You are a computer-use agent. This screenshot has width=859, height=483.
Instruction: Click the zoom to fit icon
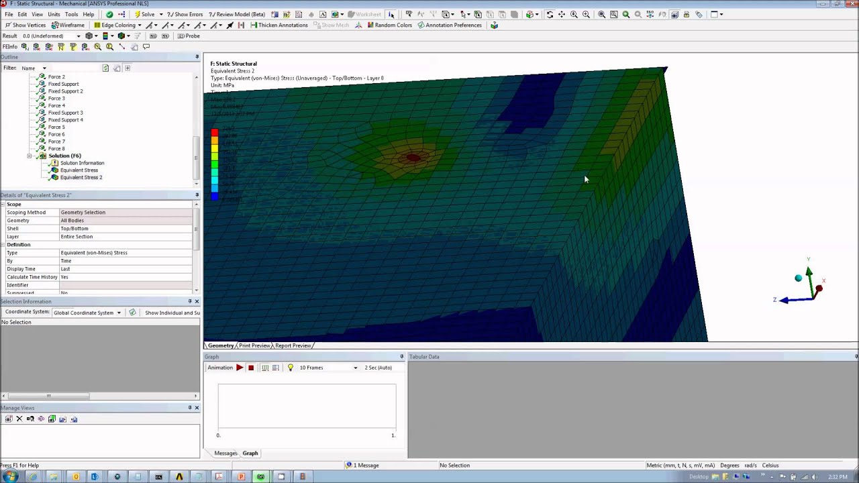(601, 14)
